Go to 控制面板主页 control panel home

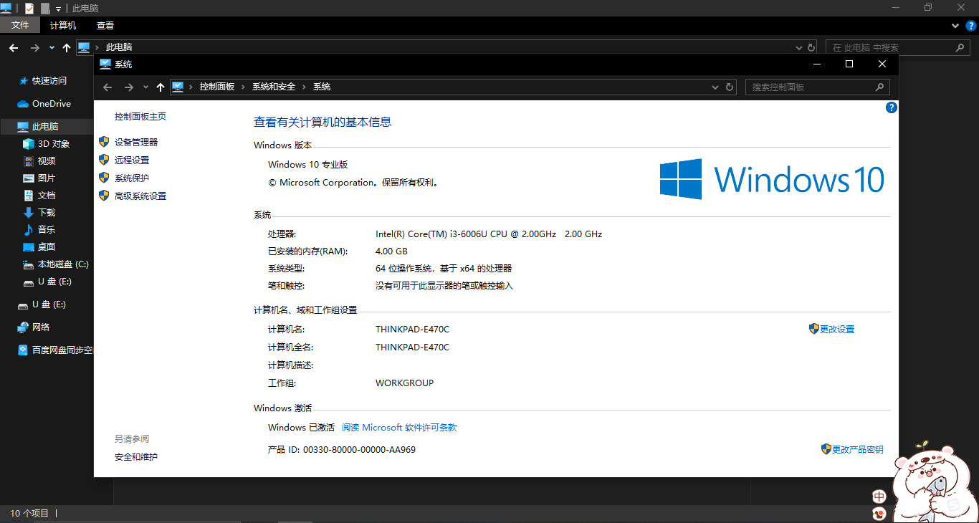coord(140,117)
